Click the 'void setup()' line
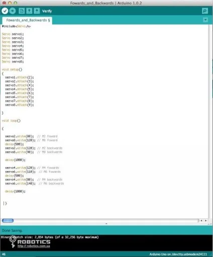213x257 pixels. tap(12, 69)
